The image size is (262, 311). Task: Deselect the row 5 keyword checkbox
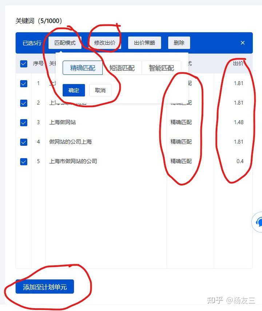tap(24, 162)
